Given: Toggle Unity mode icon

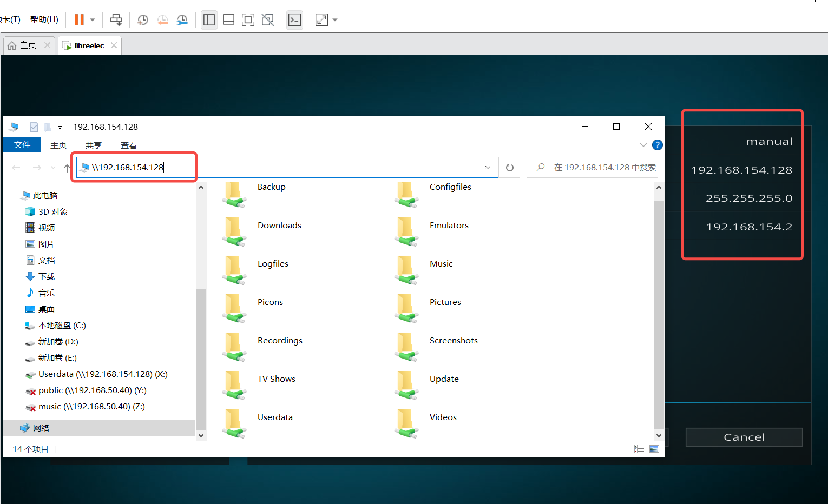Looking at the screenshot, I should tap(267, 20).
